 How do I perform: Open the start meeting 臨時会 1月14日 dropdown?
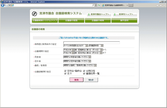coord(89,50)
